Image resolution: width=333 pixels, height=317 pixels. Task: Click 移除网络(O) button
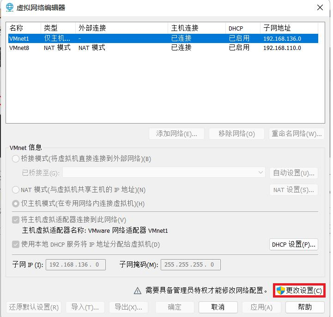tap(236, 134)
